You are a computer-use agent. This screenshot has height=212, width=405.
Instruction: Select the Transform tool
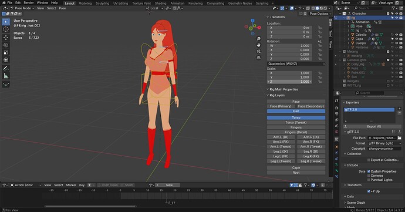6,60
